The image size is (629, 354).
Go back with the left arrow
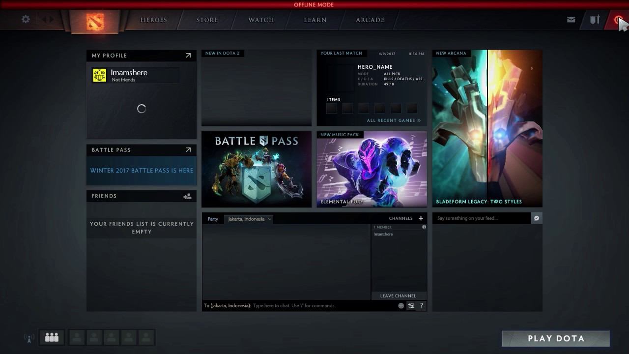(44, 20)
